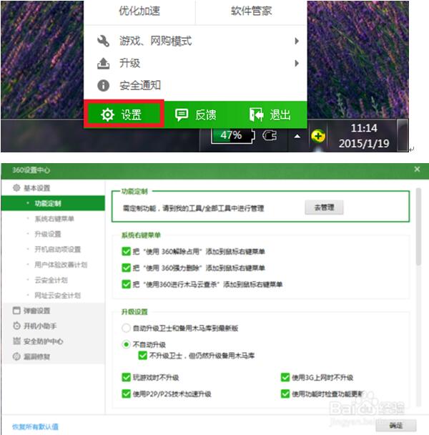The width and height of the screenshot is (429, 435).
Task: Expand 基本设置 section
Action: pos(53,188)
